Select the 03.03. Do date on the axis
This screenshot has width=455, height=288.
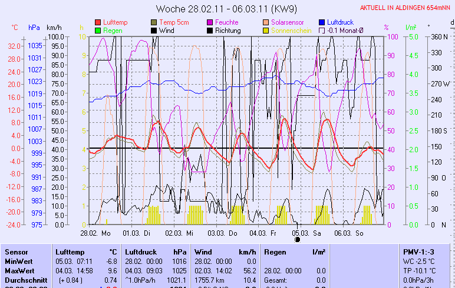(x=226, y=233)
